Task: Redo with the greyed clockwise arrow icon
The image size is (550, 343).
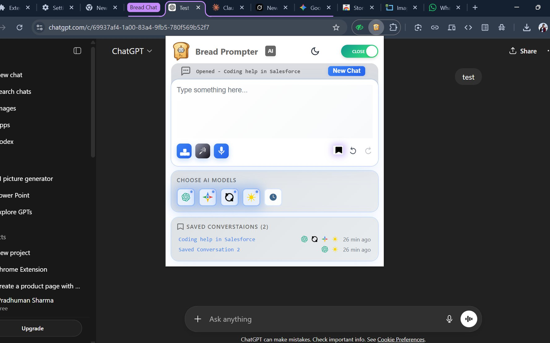Action: coord(368,150)
